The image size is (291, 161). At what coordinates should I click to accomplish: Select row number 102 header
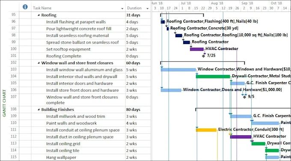coord(14,63)
